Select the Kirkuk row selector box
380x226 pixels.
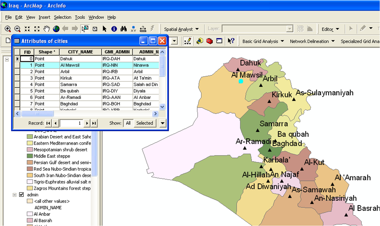pos(17,78)
